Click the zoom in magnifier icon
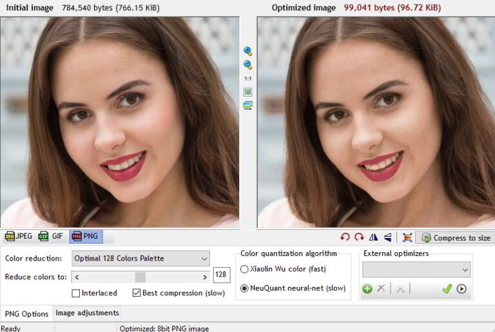495x332 pixels. 247,51
